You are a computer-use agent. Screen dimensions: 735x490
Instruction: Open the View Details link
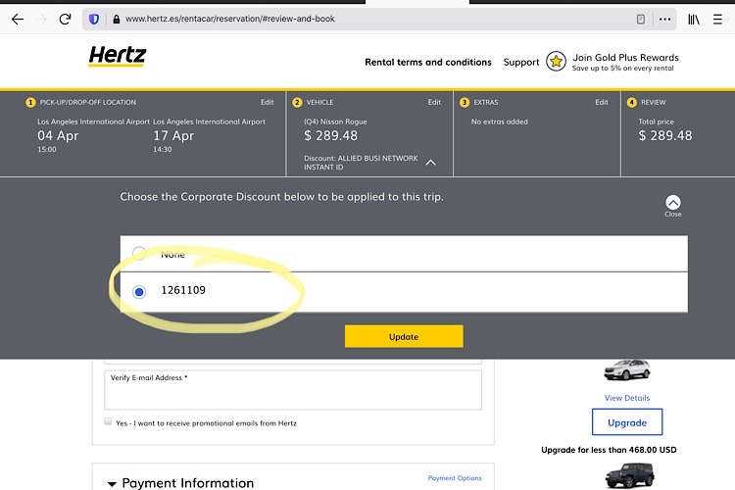(x=627, y=398)
